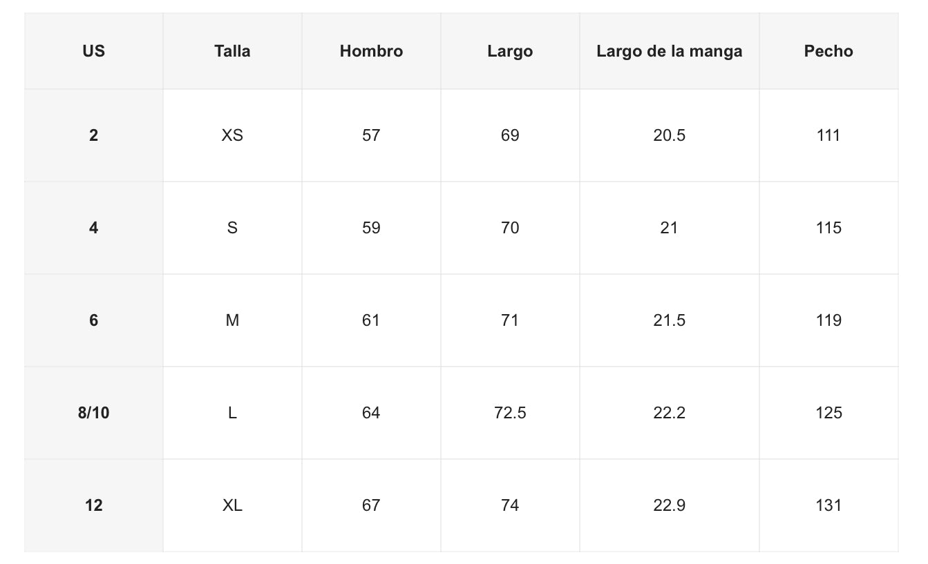
Task: Click the Talla column header
Action: click(232, 51)
